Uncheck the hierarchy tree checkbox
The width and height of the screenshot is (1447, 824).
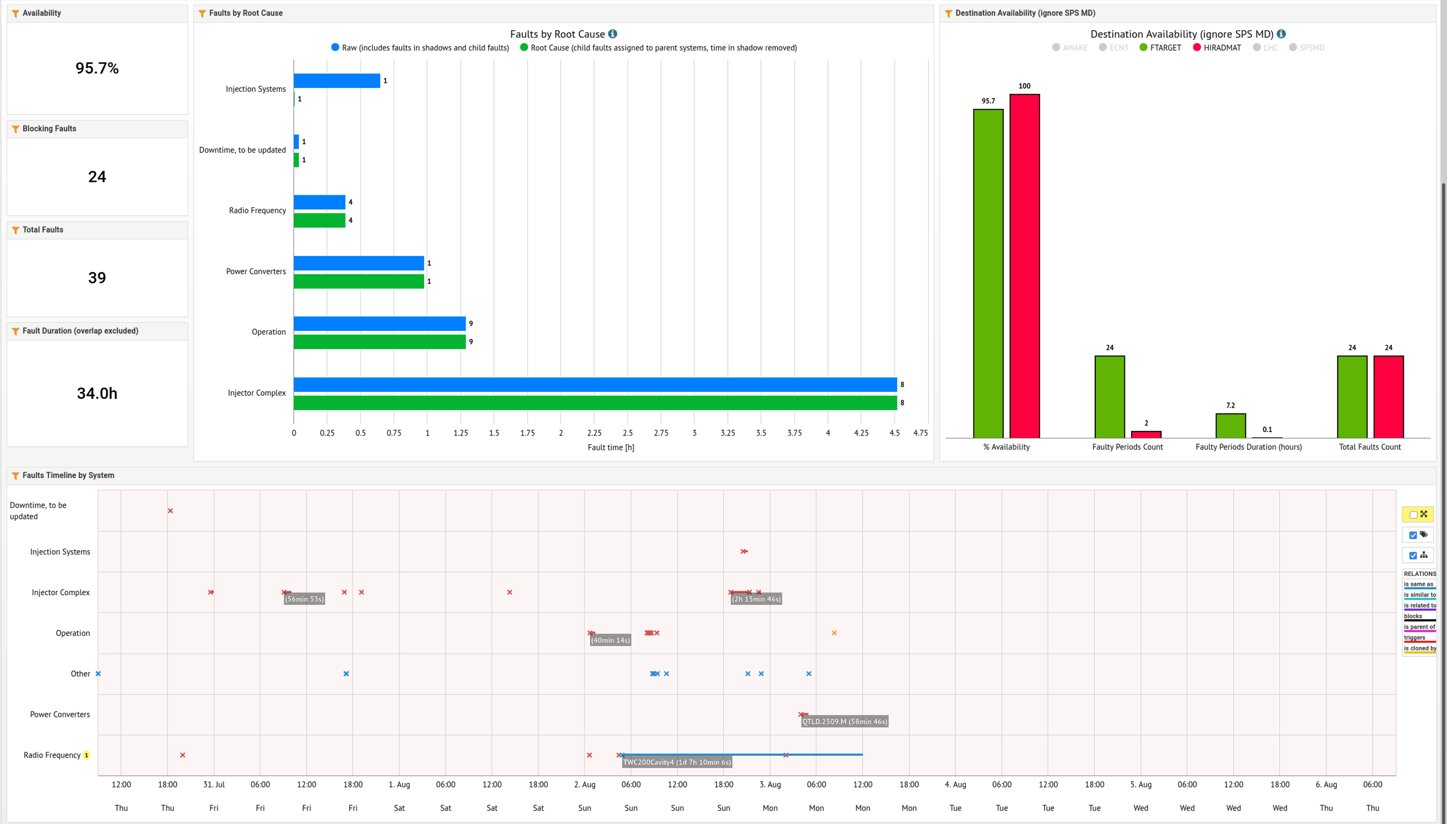1413,555
